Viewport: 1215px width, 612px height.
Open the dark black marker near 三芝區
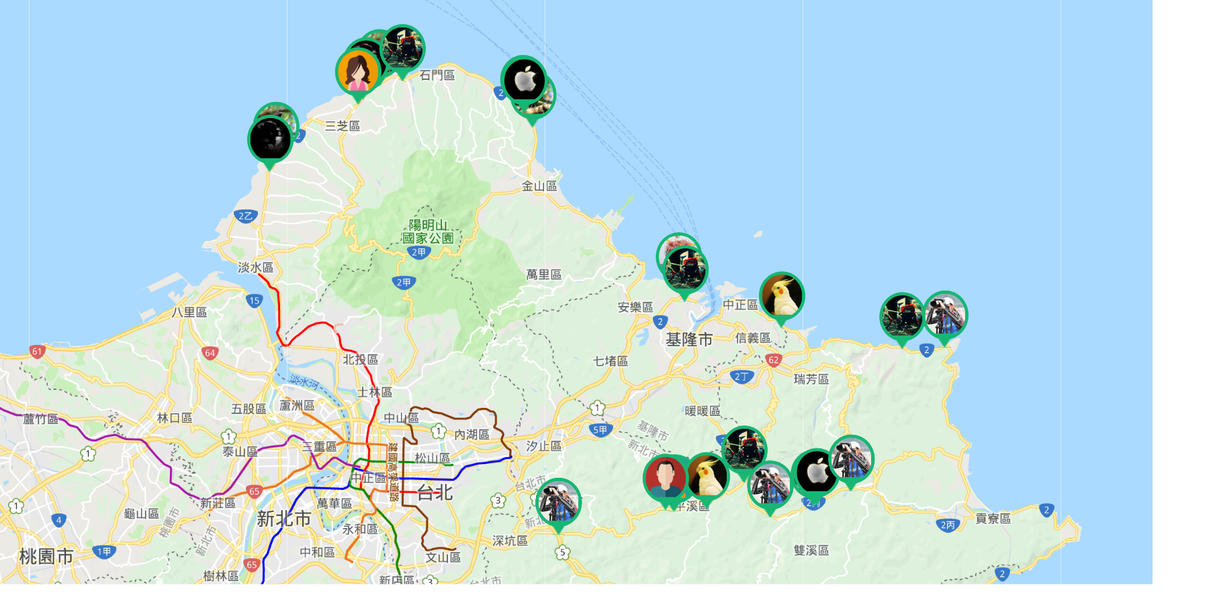click(270, 140)
